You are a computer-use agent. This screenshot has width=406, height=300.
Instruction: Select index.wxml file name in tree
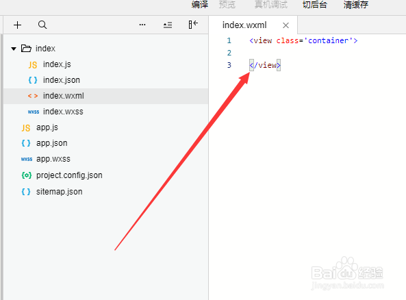[64, 96]
